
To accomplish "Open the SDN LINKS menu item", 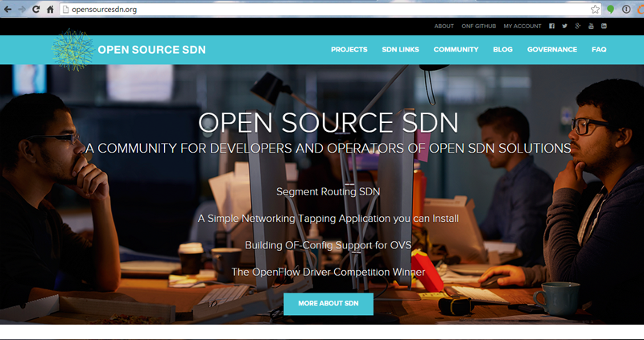I will tap(400, 49).
